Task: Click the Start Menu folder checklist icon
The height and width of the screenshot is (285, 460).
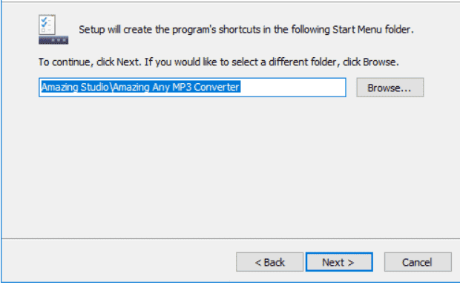Action: tap(53, 30)
